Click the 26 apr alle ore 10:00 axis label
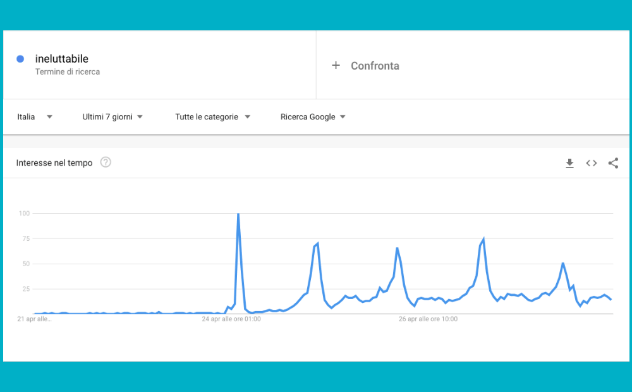This screenshot has height=392, width=632. [428, 319]
